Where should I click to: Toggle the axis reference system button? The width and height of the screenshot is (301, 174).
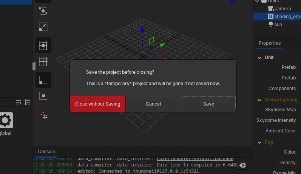pyautogui.click(x=43, y=80)
